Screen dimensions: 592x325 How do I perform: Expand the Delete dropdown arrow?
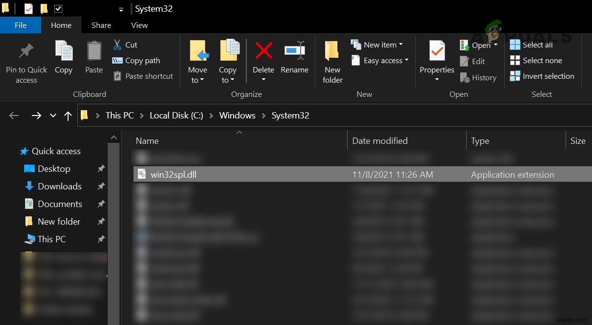pos(263,80)
